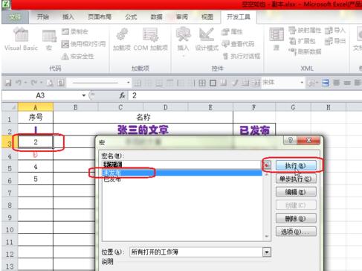Switch to the 公式 formulas tab
The width and height of the screenshot is (362, 271).
(131, 17)
